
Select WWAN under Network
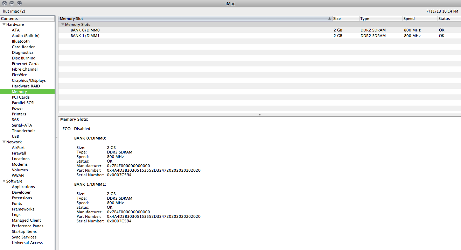click(18, 176)
